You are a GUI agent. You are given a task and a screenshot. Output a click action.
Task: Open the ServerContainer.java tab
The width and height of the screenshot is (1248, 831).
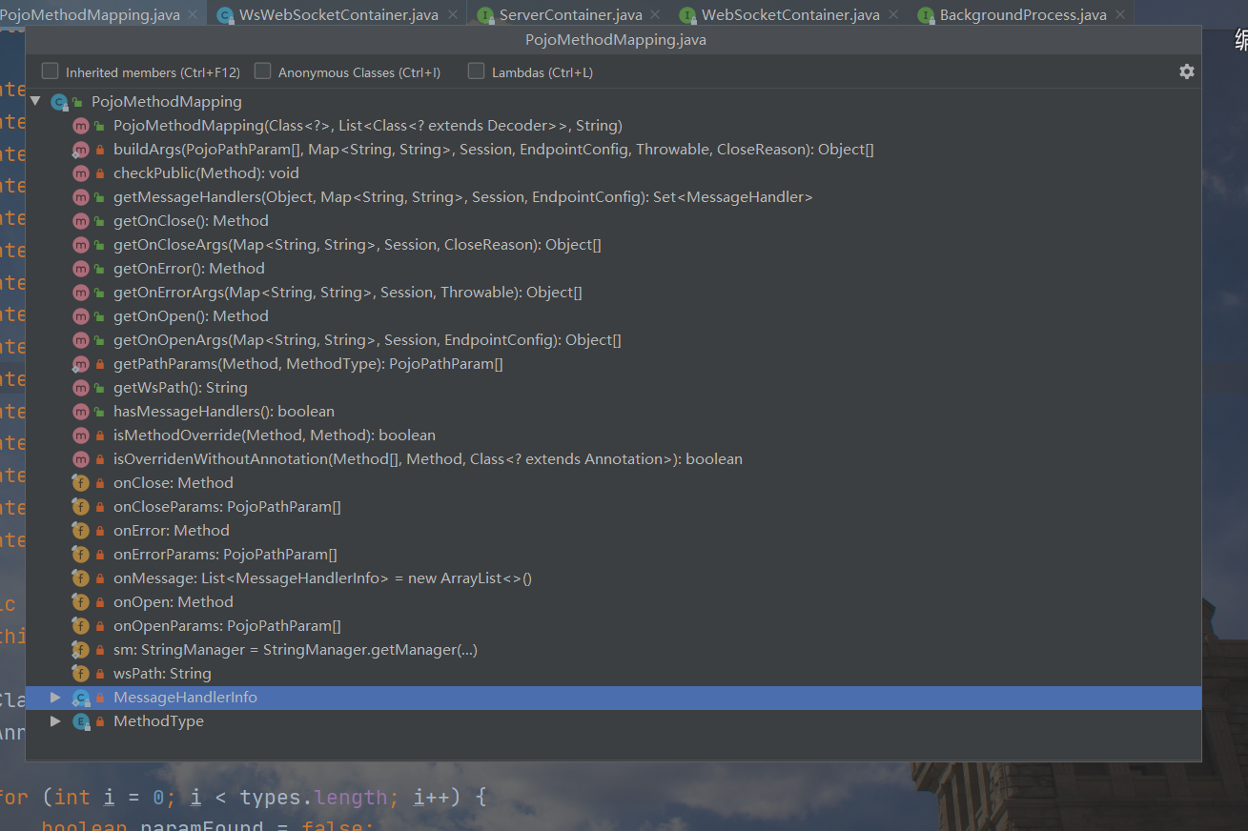click(570, 15)
